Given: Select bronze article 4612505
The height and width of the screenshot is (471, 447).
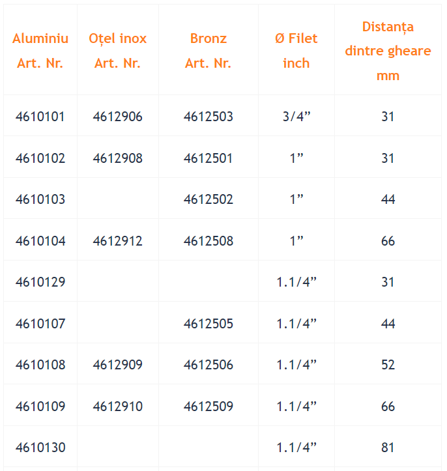Looking at the screenshot, I should tap(208, 324).
